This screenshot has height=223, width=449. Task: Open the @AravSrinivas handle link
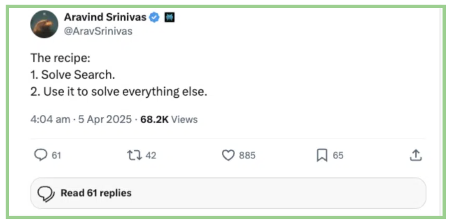pyautogui.click(x=98, y=31)
